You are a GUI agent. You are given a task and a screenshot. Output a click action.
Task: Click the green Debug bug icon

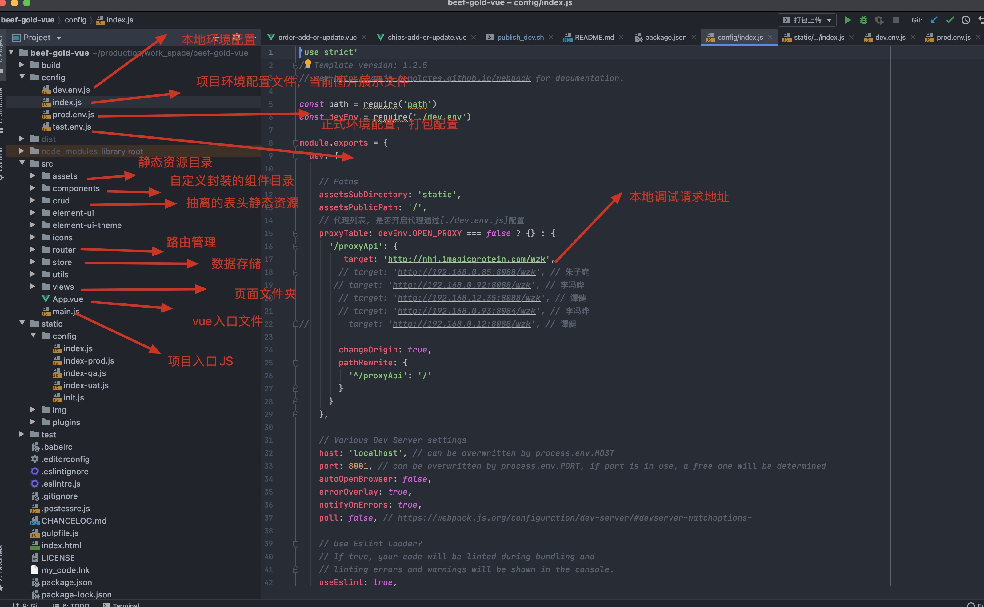point(864,20)
